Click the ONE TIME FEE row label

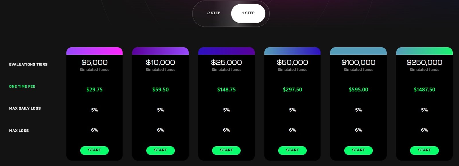pos(22,86)
